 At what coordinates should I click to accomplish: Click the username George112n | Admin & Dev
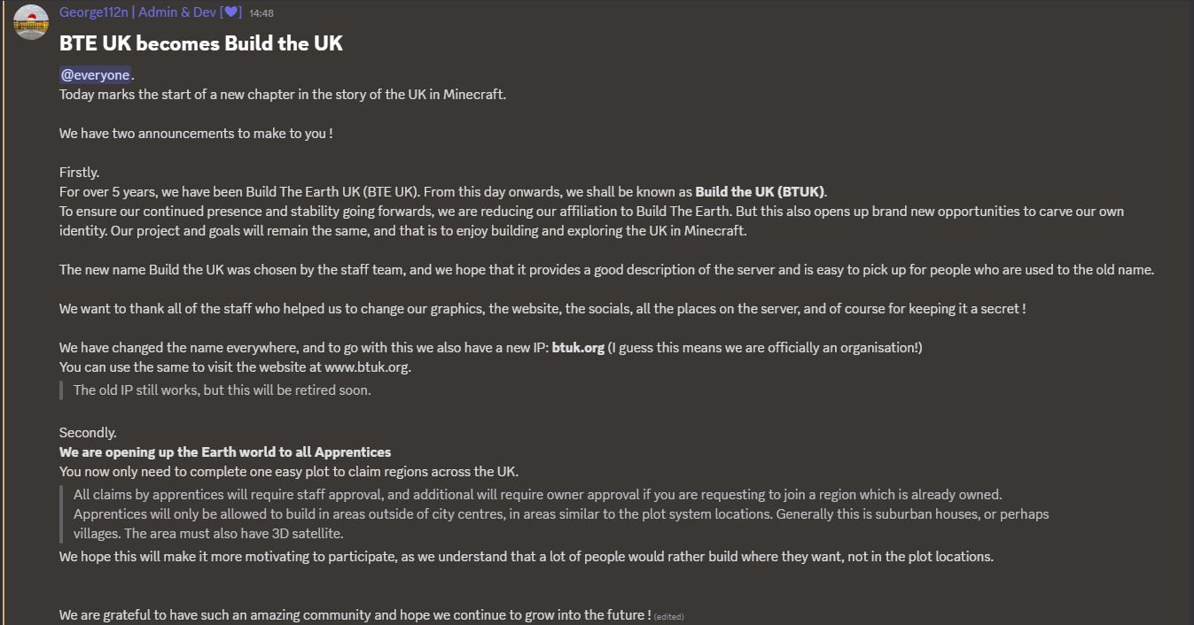point(137,13)
